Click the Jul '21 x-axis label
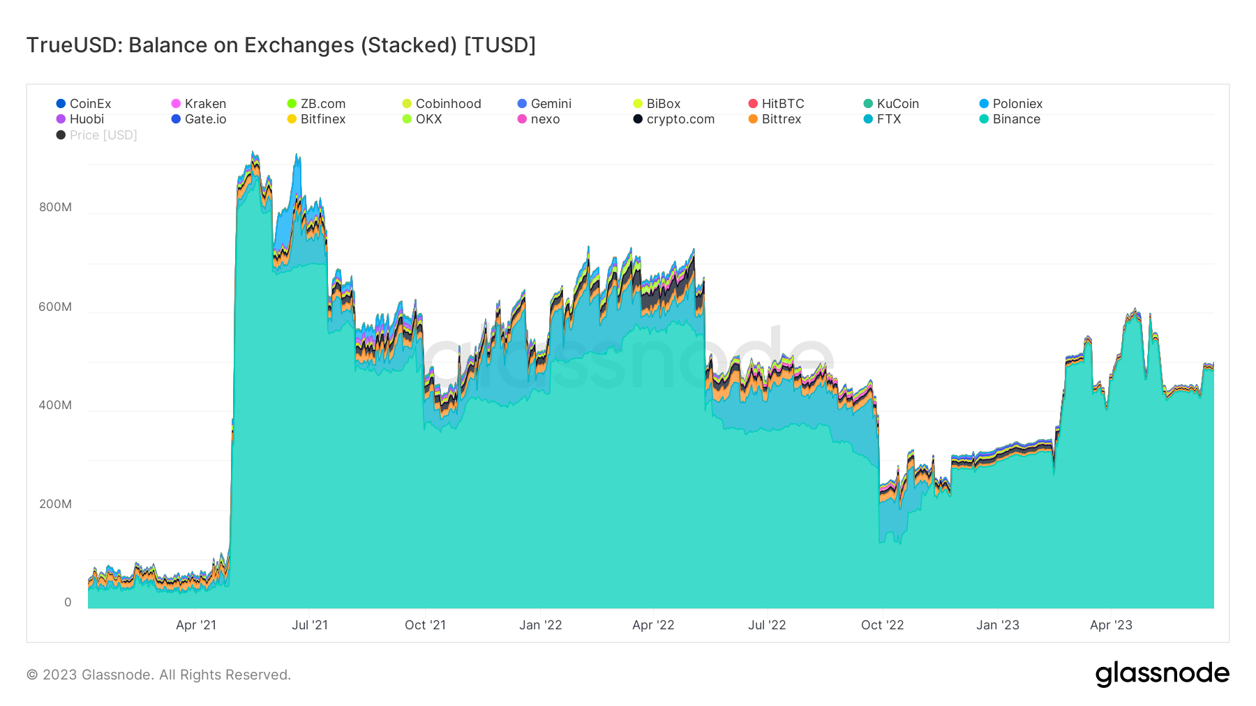The height and width of the screenshot is (706, 1256). pyautogui.click(x=310, y=625)
